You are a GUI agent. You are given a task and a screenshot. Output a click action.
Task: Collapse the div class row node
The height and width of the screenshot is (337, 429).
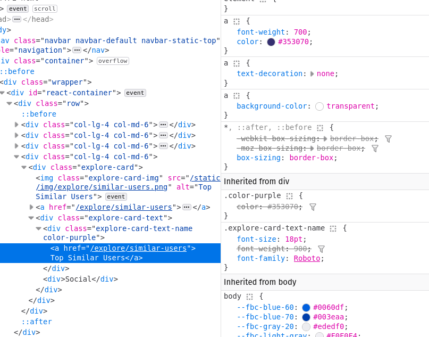tap(10, 103)
